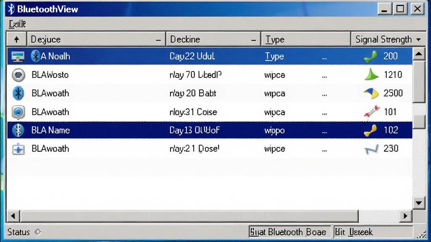
Task: Click the Bluetooth icon in the 2500 signal row
Action: tap(18, 93)
